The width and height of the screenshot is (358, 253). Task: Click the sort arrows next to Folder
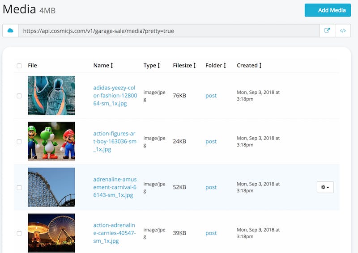225,65
